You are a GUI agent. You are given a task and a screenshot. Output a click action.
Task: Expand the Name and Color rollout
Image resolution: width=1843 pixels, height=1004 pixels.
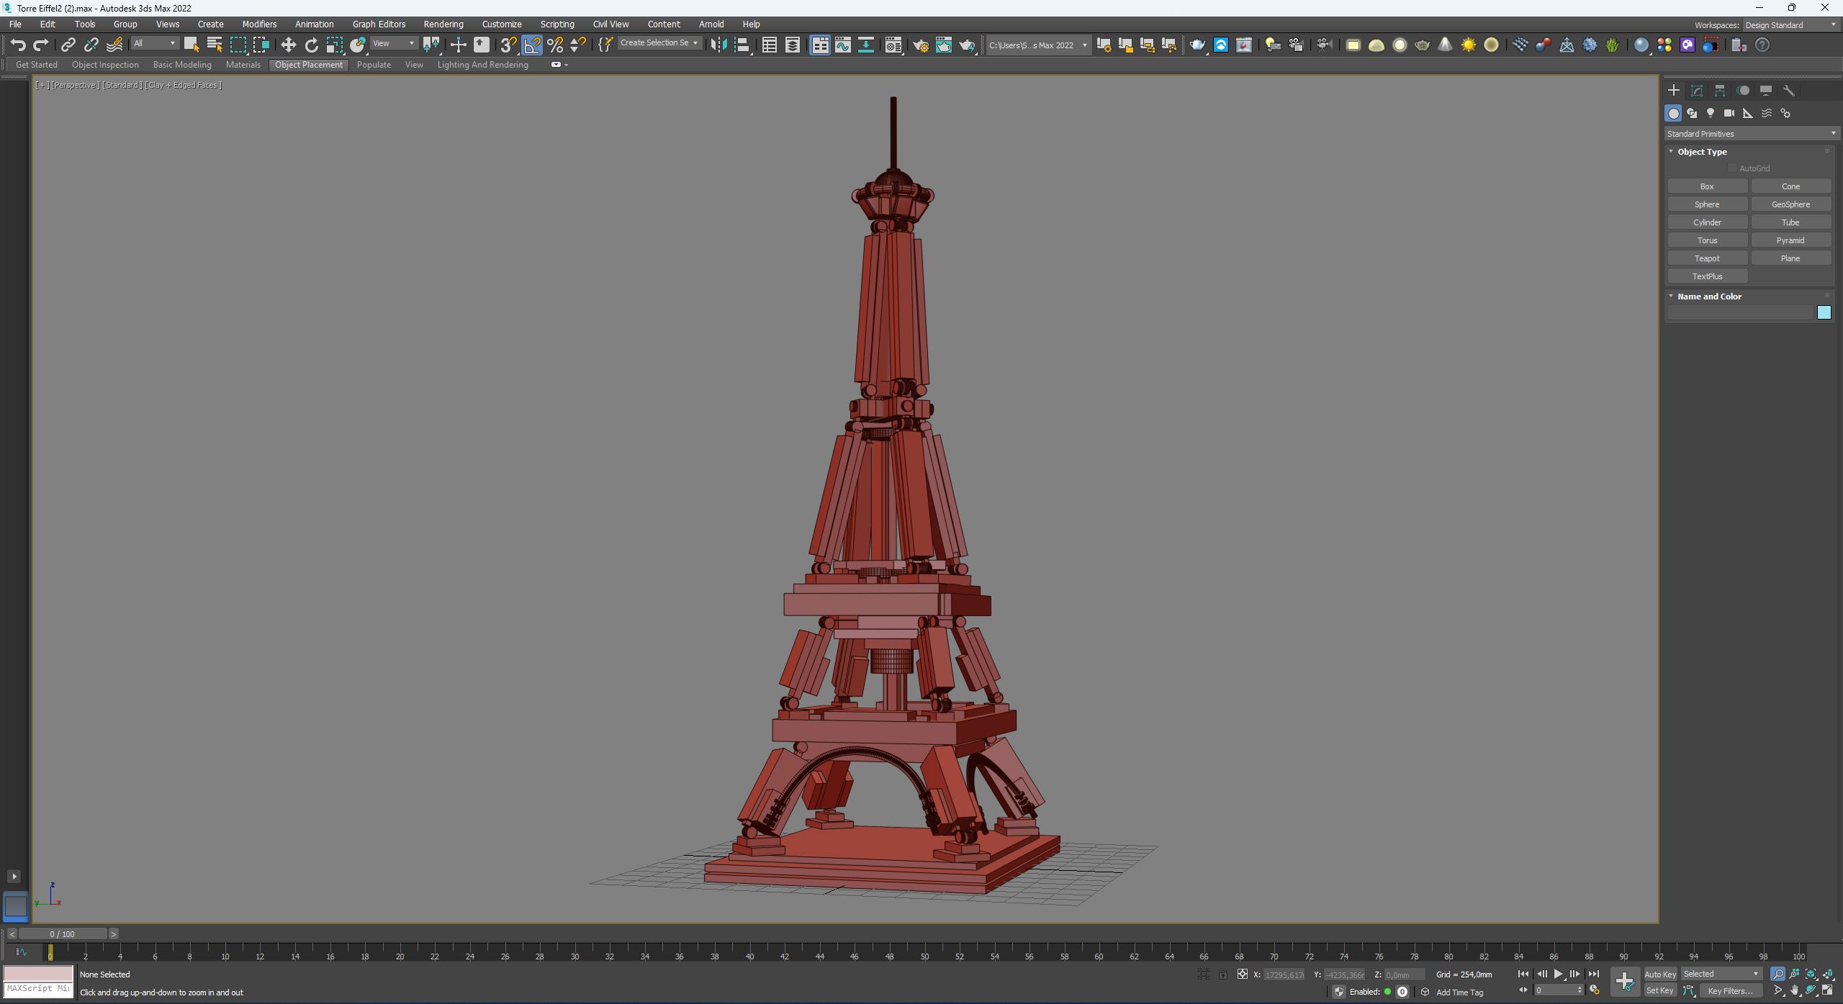click(x=1710, y=296)
